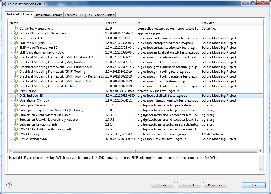This screenshot has height=194, width=271.
Task: Expand the EMF Validation Framework SDK node
Action: [x=11, y=53]
